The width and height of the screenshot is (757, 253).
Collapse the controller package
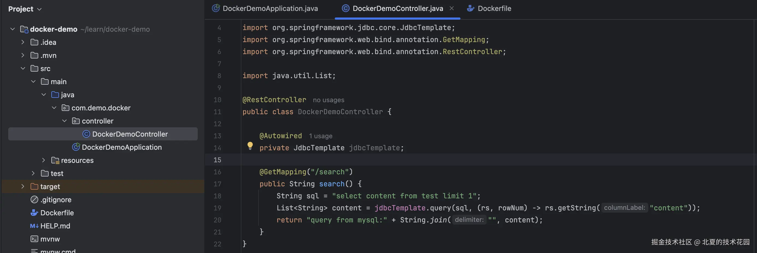point(64,121)
